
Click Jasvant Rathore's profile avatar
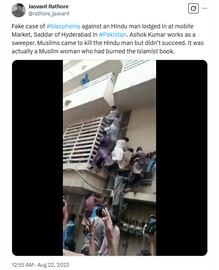click(x=19, y=10)
